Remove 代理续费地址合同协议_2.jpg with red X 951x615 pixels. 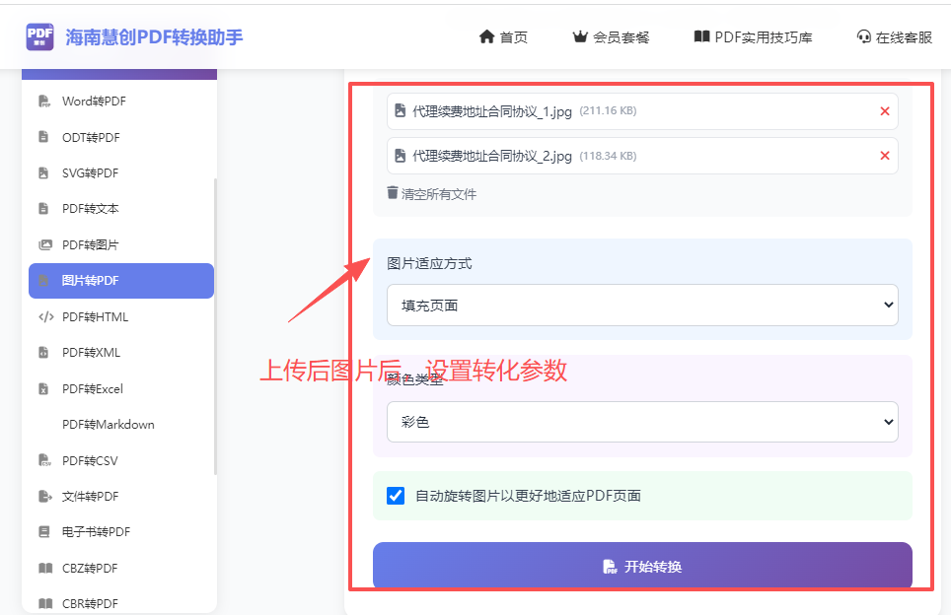click(x=885, y=156)
